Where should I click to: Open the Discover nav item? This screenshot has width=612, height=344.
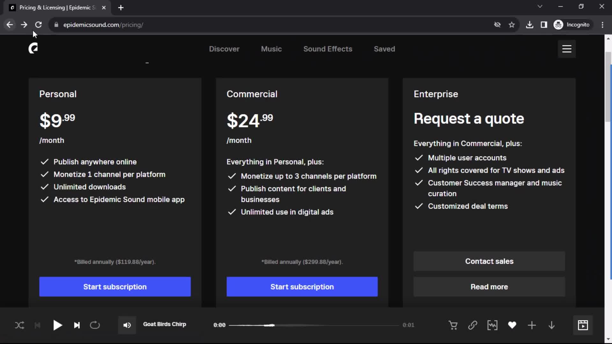224,49
